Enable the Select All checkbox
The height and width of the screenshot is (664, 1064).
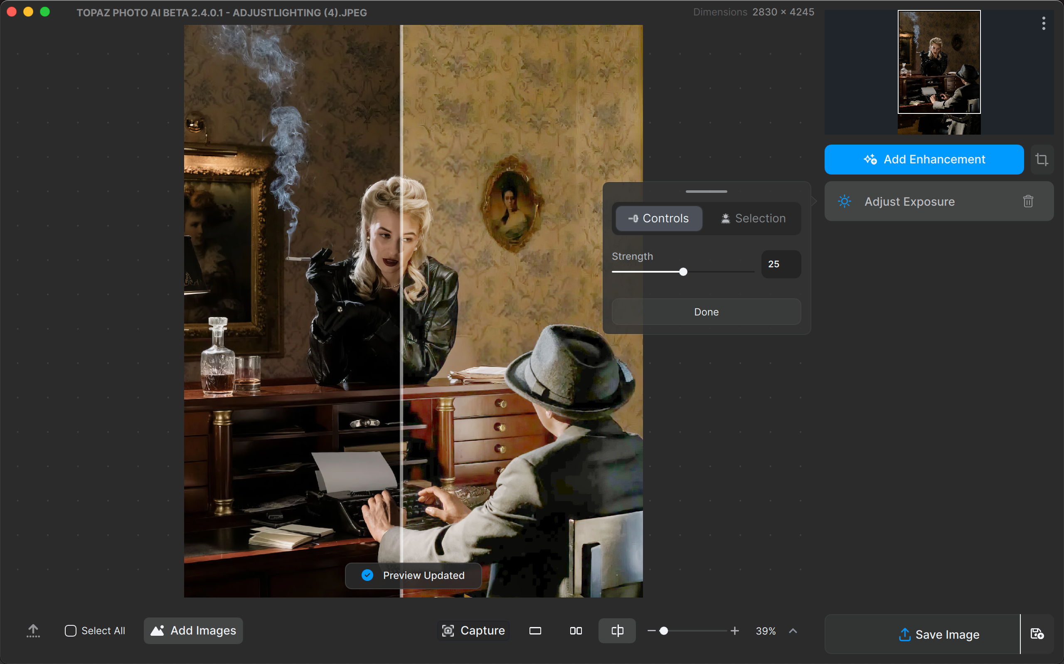[x=71, y=631]
